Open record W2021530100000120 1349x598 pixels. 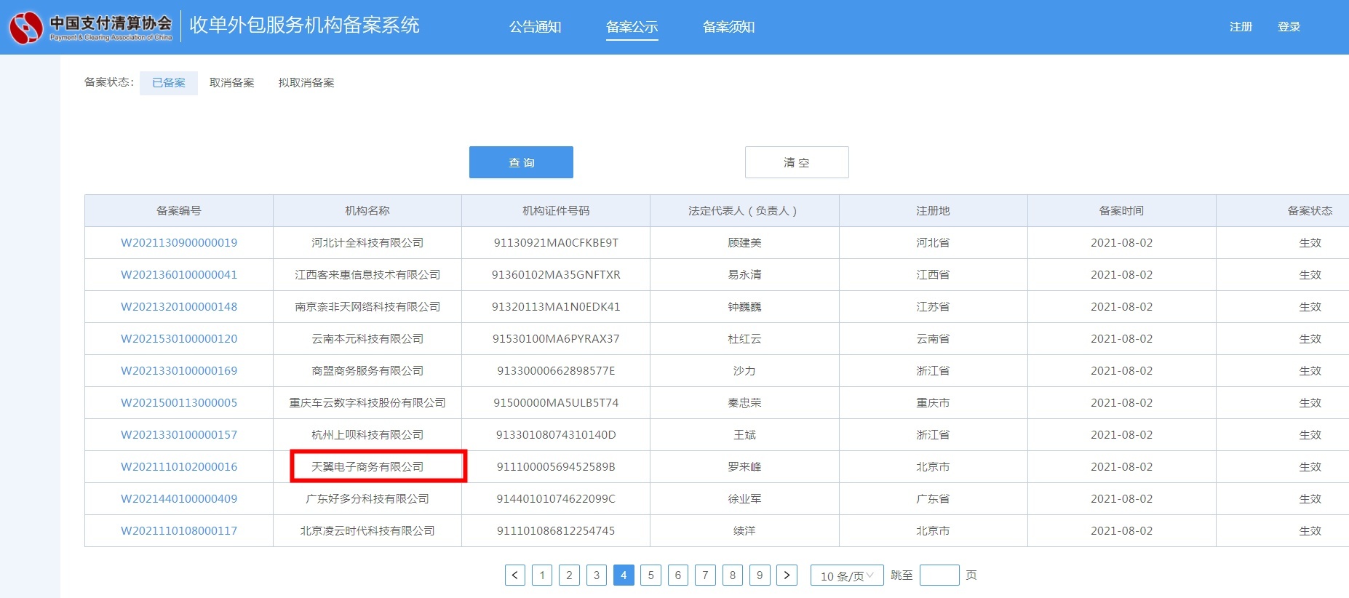click(179, 339)
